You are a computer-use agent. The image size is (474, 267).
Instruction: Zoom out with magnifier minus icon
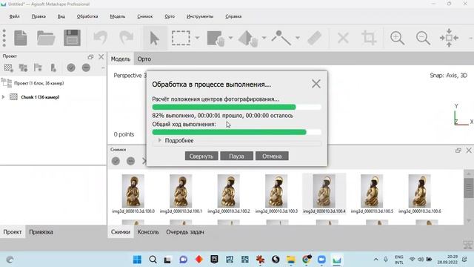point(423,38)
